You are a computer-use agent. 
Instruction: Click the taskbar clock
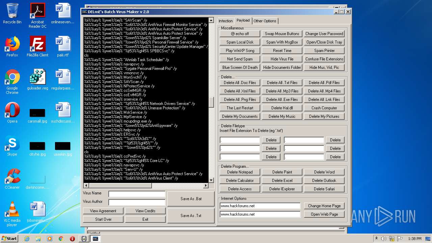414,239
